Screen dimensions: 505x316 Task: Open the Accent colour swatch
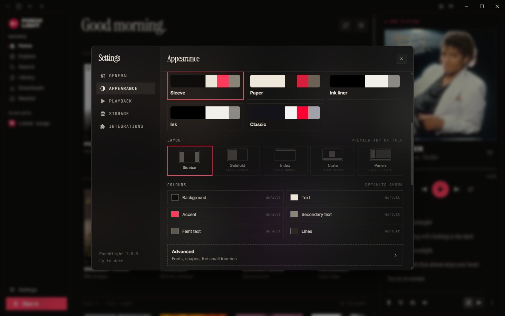click(x=175, y=214)
